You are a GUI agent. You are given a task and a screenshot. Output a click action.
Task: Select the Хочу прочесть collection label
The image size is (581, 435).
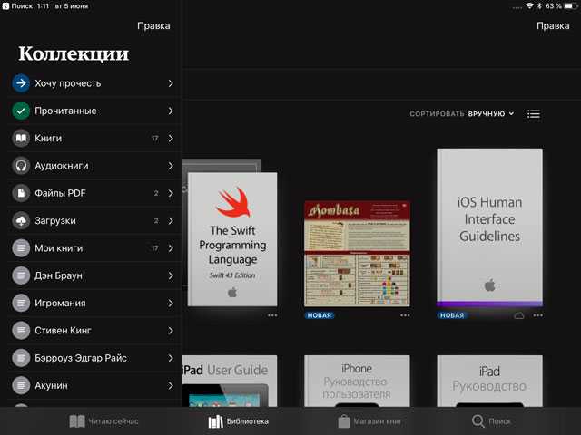coord(68,83)
